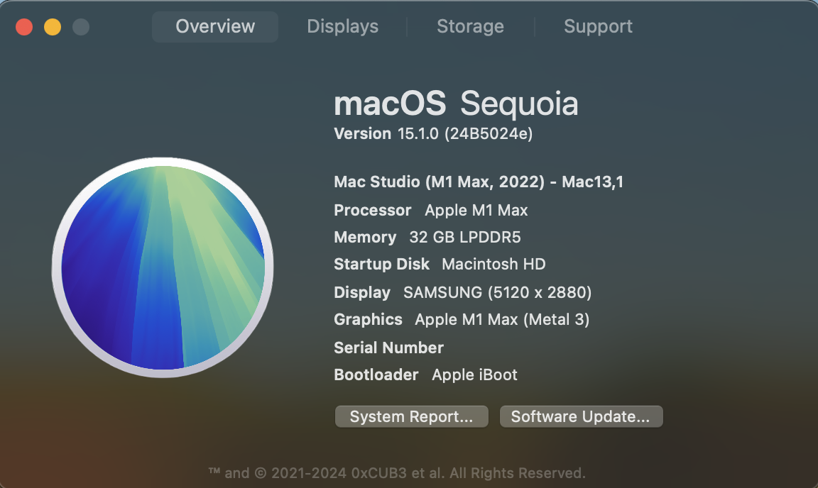
Task: Switch to the Overview tab
Action: (215, 27)
